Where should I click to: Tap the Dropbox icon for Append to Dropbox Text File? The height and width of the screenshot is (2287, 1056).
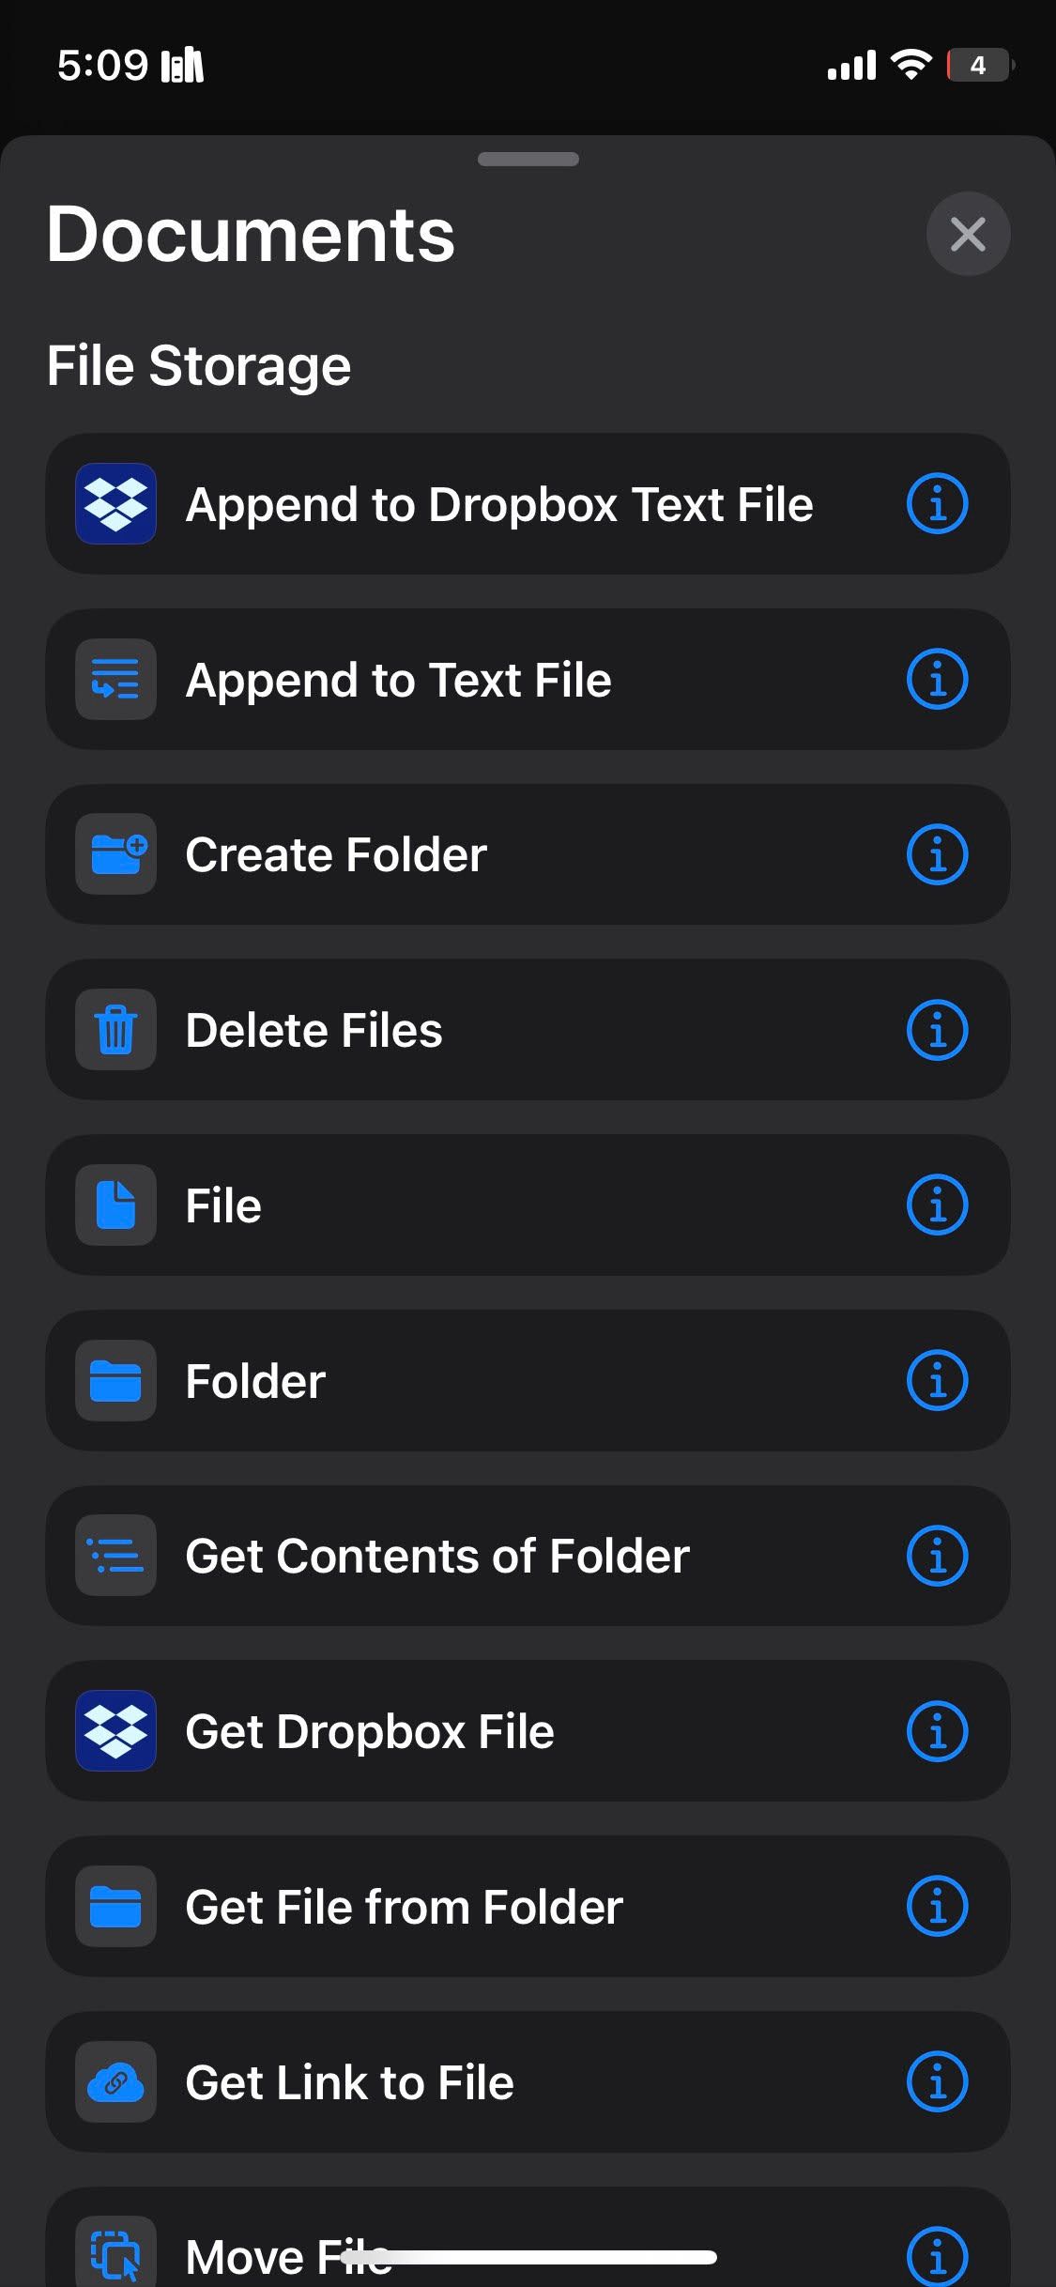(x=115, y=504)
